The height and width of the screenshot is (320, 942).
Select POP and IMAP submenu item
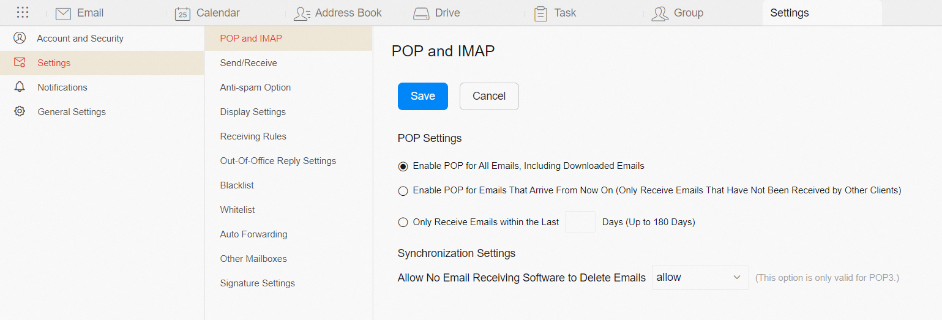[x=288, y=38]
